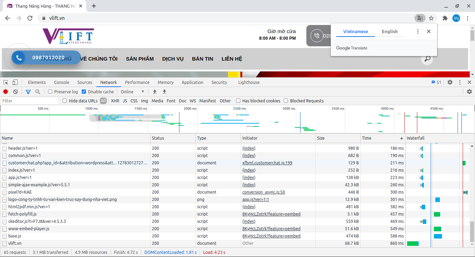Open translate popup options menu

[x=418, y=31]
